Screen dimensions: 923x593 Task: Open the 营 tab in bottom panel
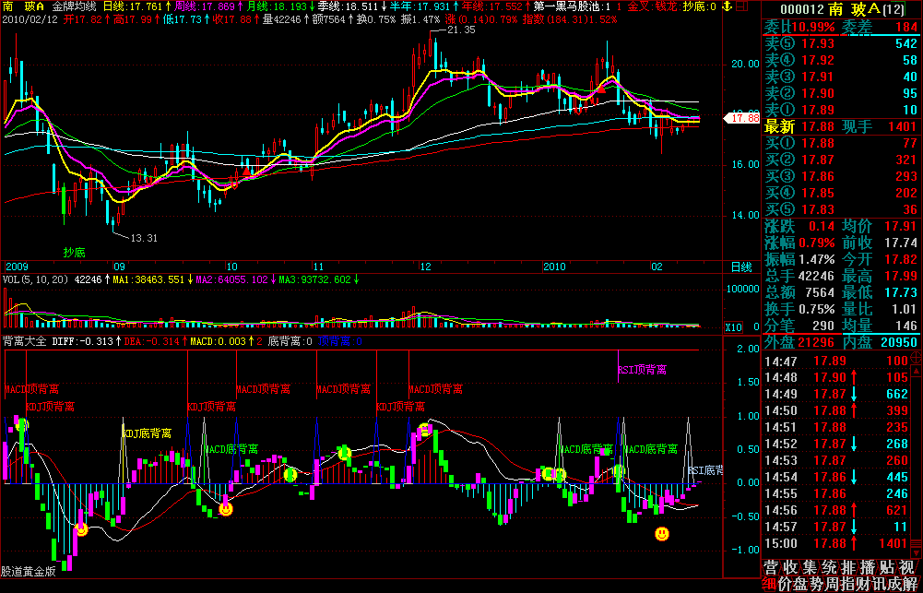pos(771,568)
